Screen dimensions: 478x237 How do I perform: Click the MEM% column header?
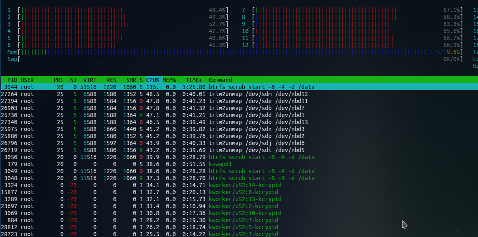pos(170,80)
